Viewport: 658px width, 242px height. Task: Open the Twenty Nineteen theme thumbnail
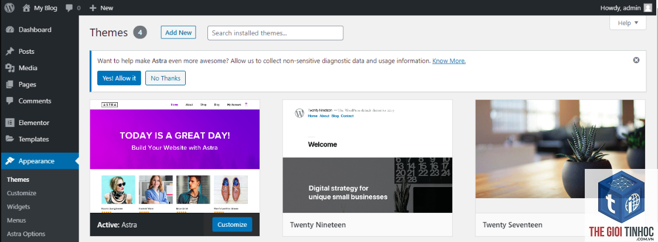pyautogui.click(x=367, y=156)
